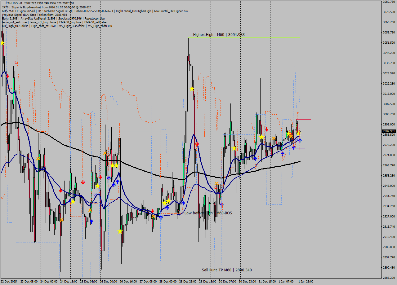Viewport: 397px width, 285px height.
Task: Click the thick black moving average line end
Action: click(x=299, y=162)
